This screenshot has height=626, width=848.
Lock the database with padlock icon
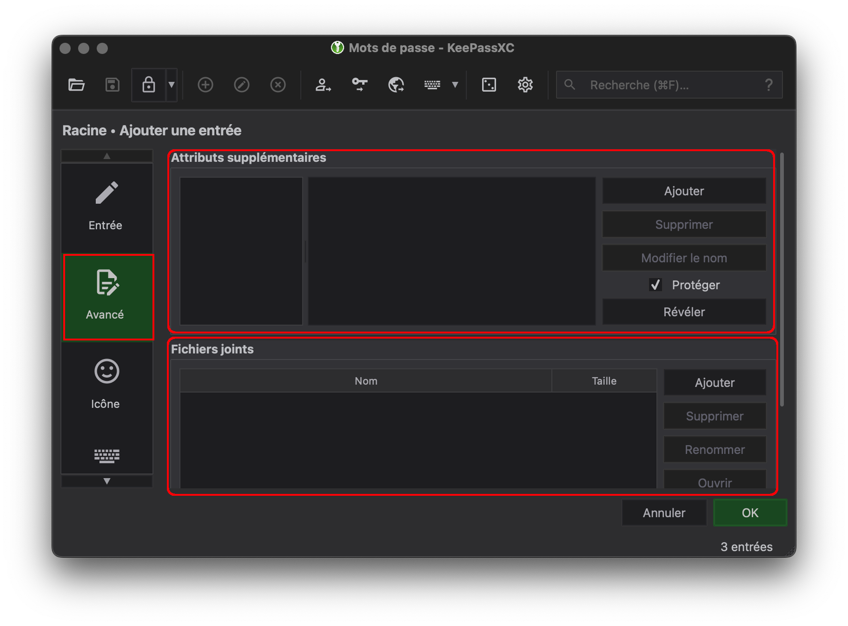tap(149, 85)
